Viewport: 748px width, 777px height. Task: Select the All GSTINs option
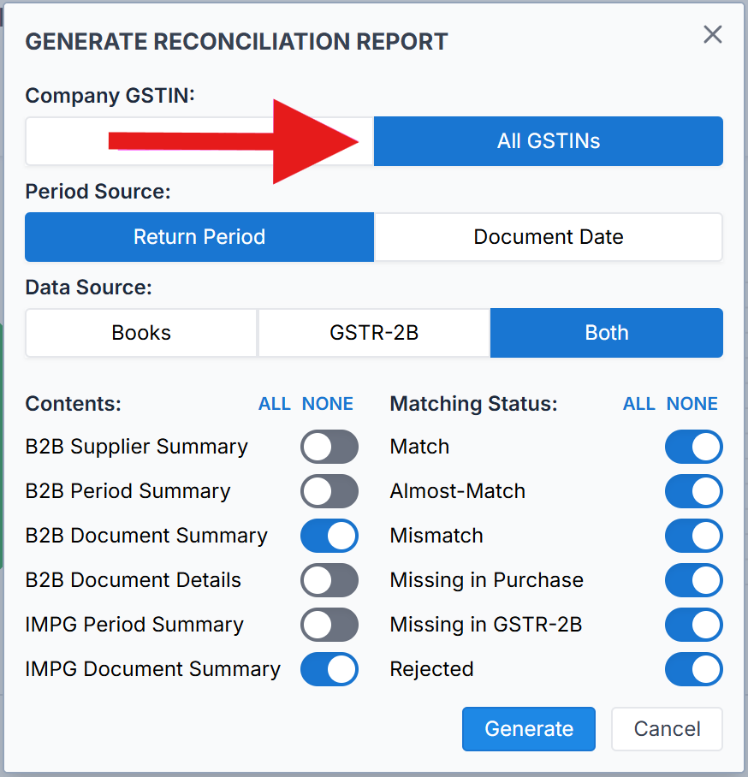coord(549,141)
